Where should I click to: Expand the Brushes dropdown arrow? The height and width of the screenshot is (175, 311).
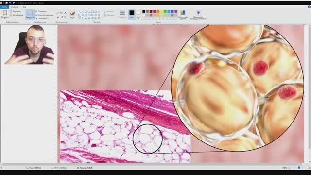[x=72, y=18]
